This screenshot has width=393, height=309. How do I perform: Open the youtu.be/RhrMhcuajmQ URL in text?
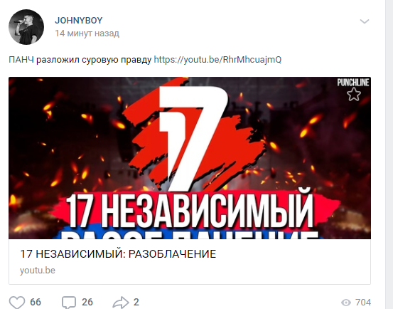click(x=217, y=60)
